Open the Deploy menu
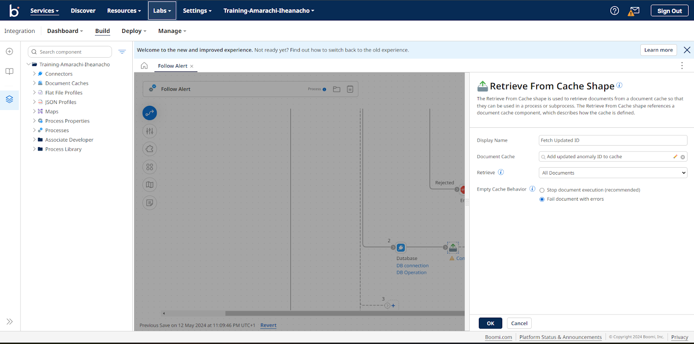 [134, 31]
